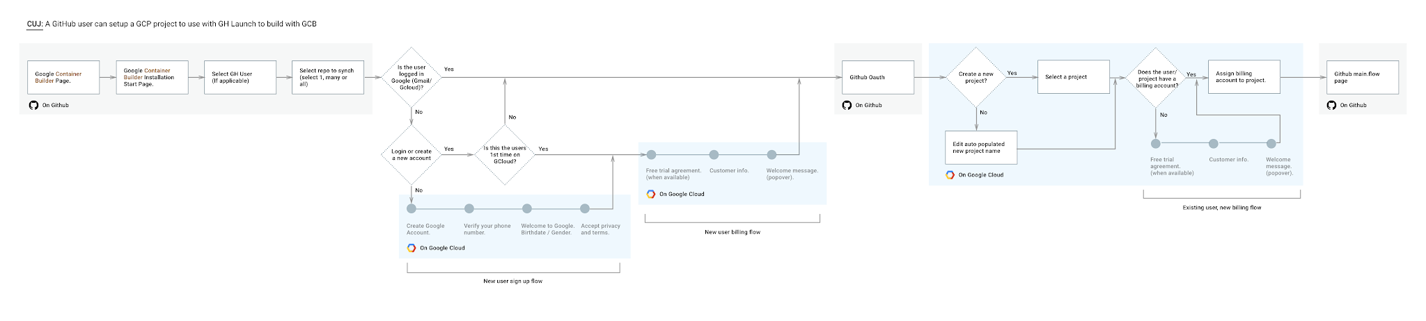Click 'Is this the users 1st time on GCloud' diamond
The image size is (1426, 321).
click(x=505, y=154)
